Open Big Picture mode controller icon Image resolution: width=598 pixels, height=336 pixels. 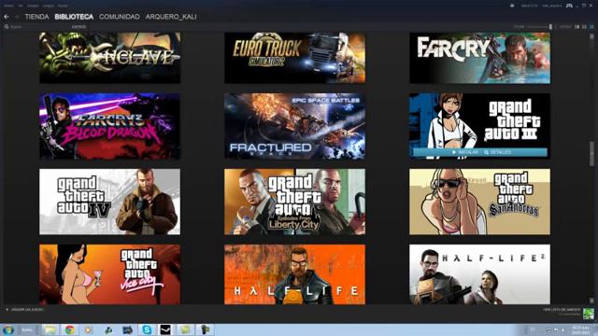569,6
